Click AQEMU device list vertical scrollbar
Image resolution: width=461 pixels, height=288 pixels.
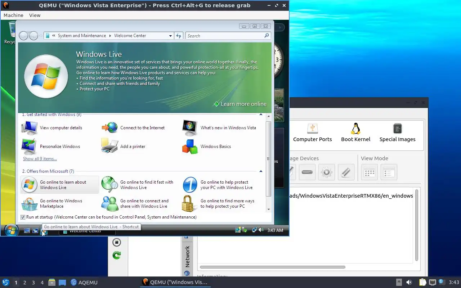pyautogui.click(x=416, y=225)
